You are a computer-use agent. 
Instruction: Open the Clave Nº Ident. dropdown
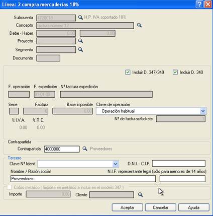(x=116, y=164)
